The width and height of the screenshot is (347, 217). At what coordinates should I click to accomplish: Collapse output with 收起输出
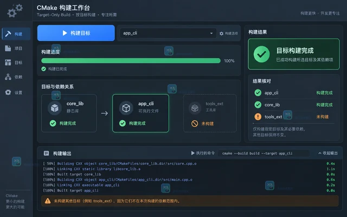tap(328, 153)
